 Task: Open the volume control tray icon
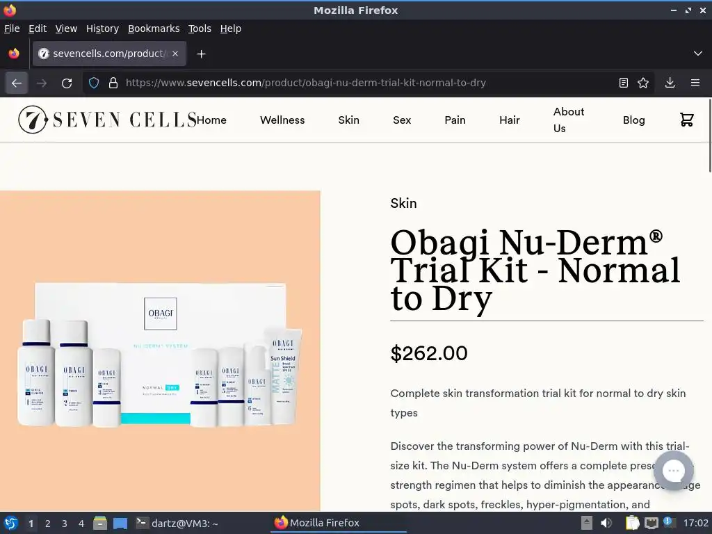click(x=606, y=523)
